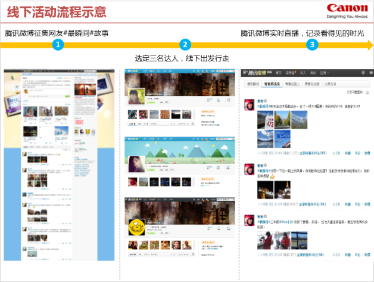Click the search icon in the third profile's tab bar

coord(192,255)
